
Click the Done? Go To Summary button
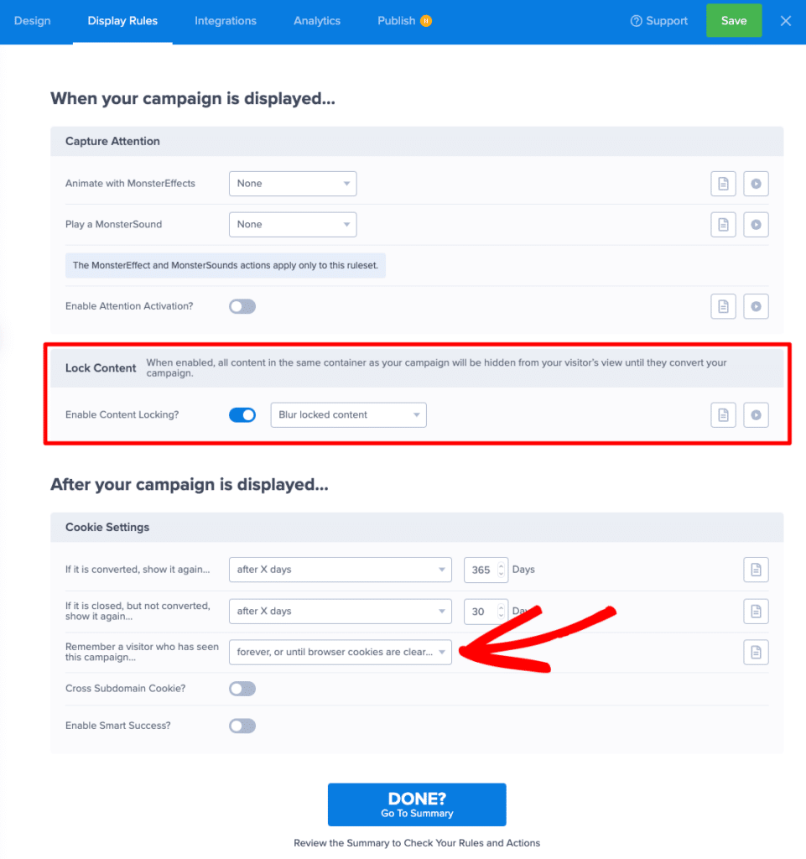pos(417,804)
